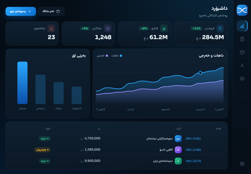Click the 61.2M profit value
Screen dimensions: 251x174
click(159, 37)
